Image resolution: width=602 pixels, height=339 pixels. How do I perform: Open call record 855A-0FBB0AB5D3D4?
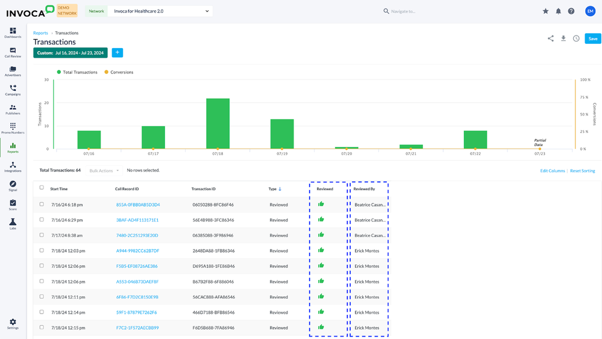click(138, 205)
